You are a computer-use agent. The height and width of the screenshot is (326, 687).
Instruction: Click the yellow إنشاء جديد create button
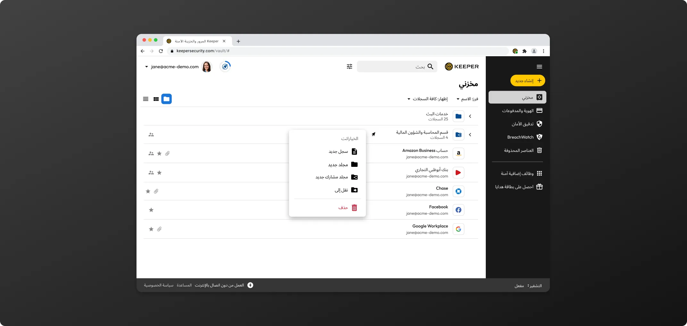point(527,81)
